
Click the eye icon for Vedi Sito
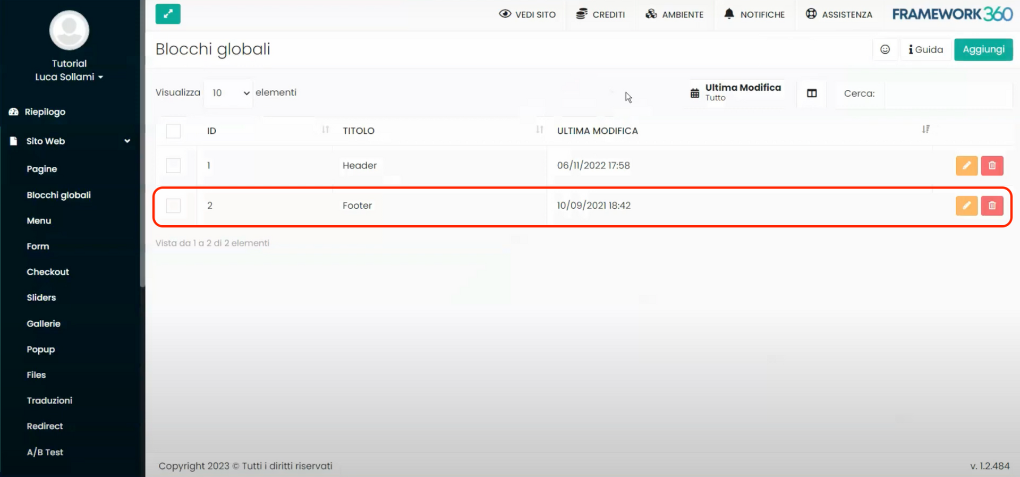click(505, 14)
